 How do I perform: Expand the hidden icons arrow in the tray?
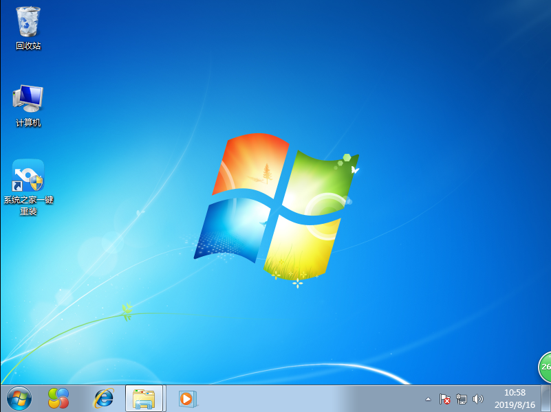coord(428,398)
